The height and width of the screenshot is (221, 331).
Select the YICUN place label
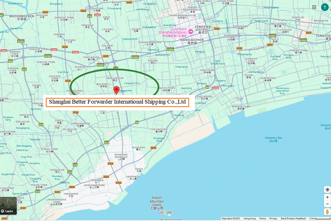tap(240, 99)
